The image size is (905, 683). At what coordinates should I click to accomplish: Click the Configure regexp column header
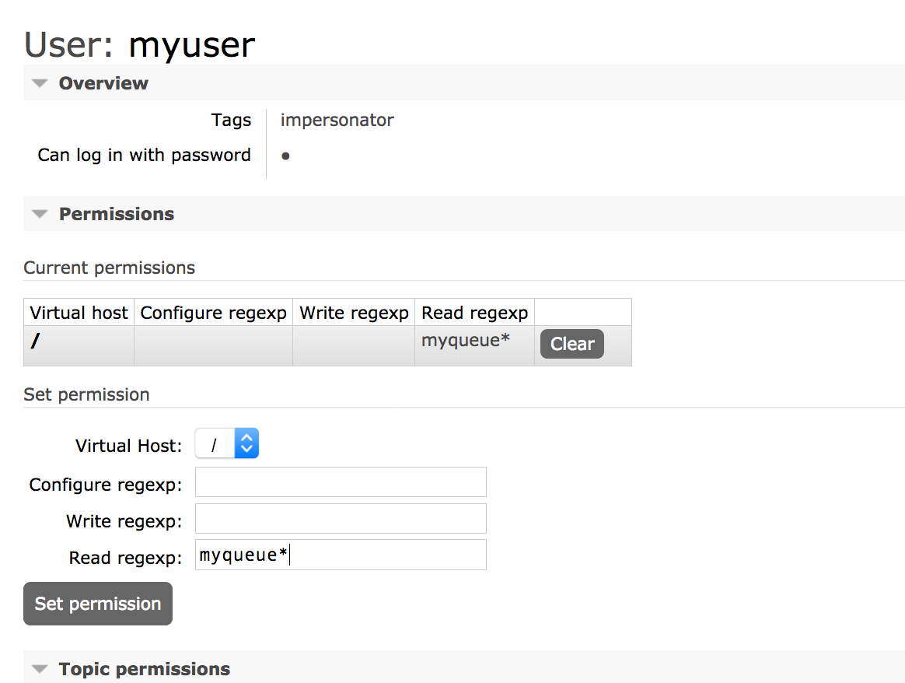[214, 313]
